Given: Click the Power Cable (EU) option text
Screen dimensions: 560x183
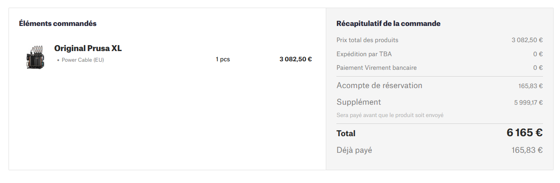Looking at the screenshot, I should [x=83, y=60].
